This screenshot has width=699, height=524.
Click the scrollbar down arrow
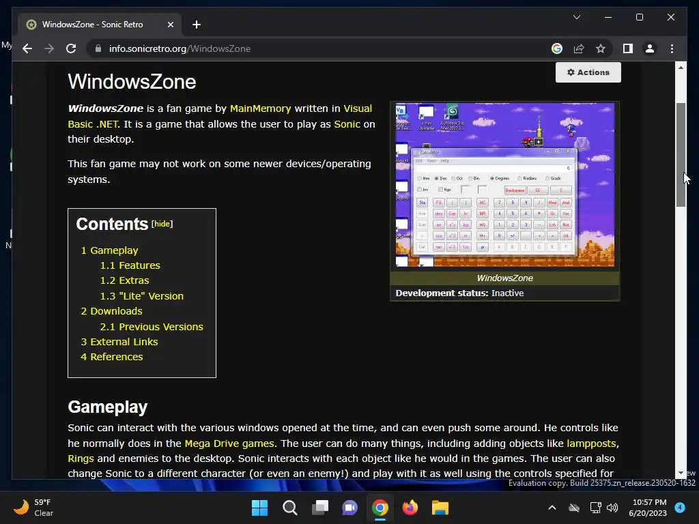click(681, 473)
